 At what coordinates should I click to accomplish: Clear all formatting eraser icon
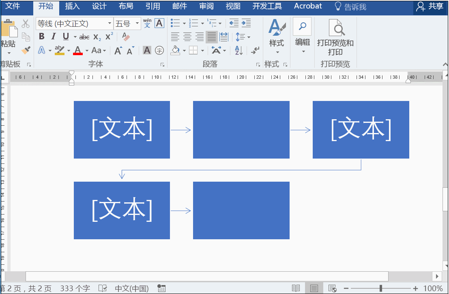point(126,36)
